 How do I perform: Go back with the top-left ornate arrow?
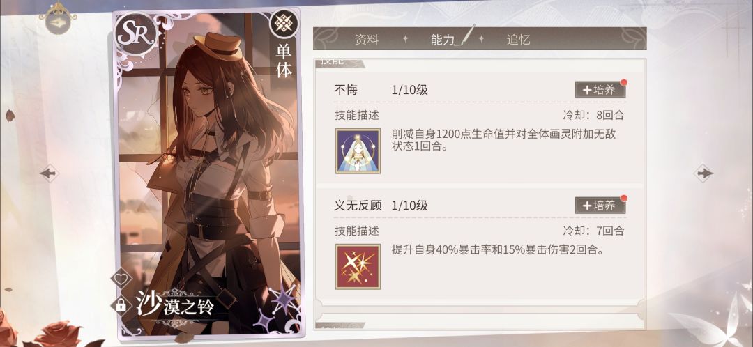coord(57,20)
